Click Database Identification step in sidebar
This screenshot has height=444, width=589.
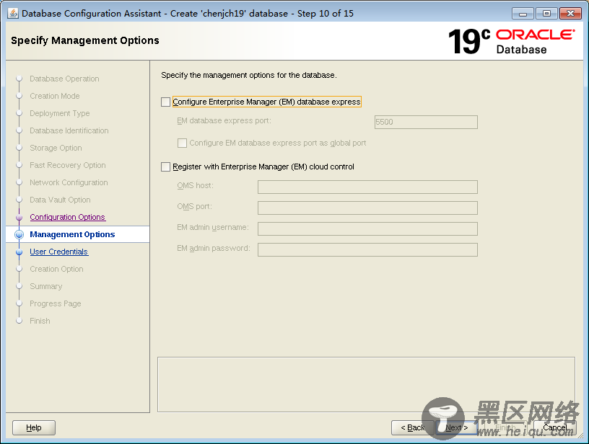(x=69, y=130)
